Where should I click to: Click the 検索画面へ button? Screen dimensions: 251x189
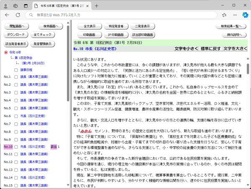[51, 26]
